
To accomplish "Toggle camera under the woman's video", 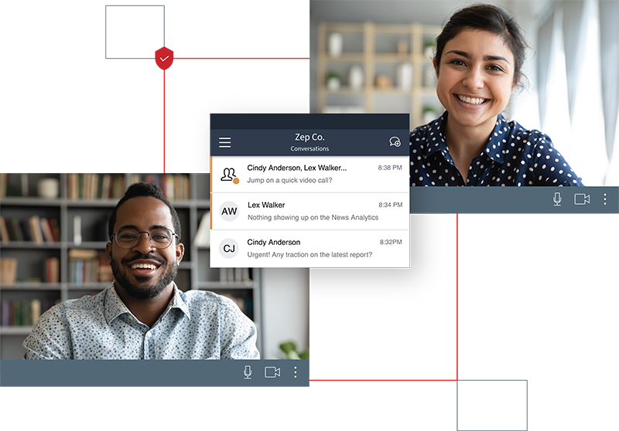I will click(x=582, y=199).
